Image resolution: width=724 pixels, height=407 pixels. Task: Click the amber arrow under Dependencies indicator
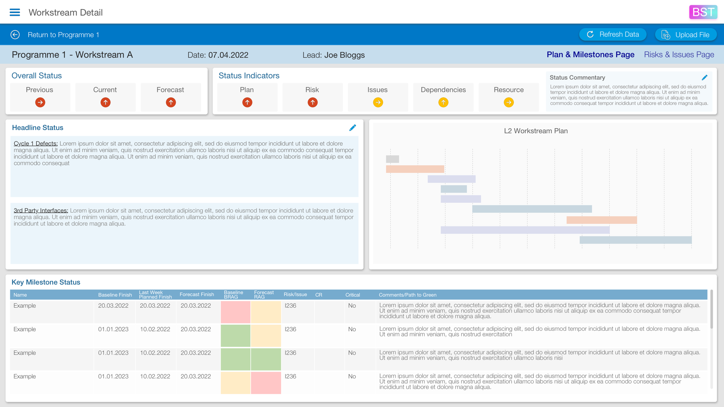click(x=443, y=102)
